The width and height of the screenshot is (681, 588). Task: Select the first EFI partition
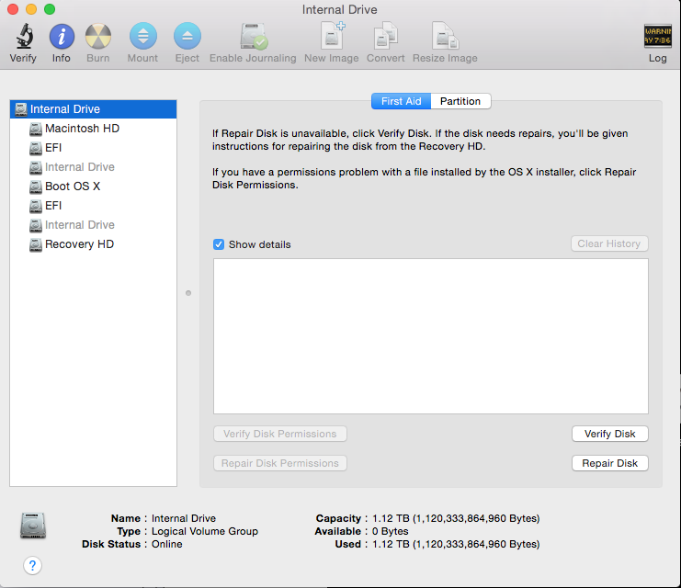click(93, 148)
